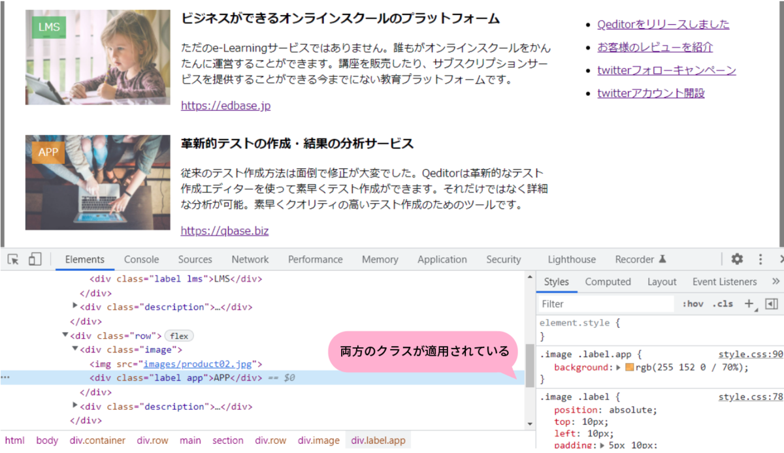This screenshot has height=453, width=784.
Task: Click ellipsis beside selected label app row
Action: click(x=5, y=377)
